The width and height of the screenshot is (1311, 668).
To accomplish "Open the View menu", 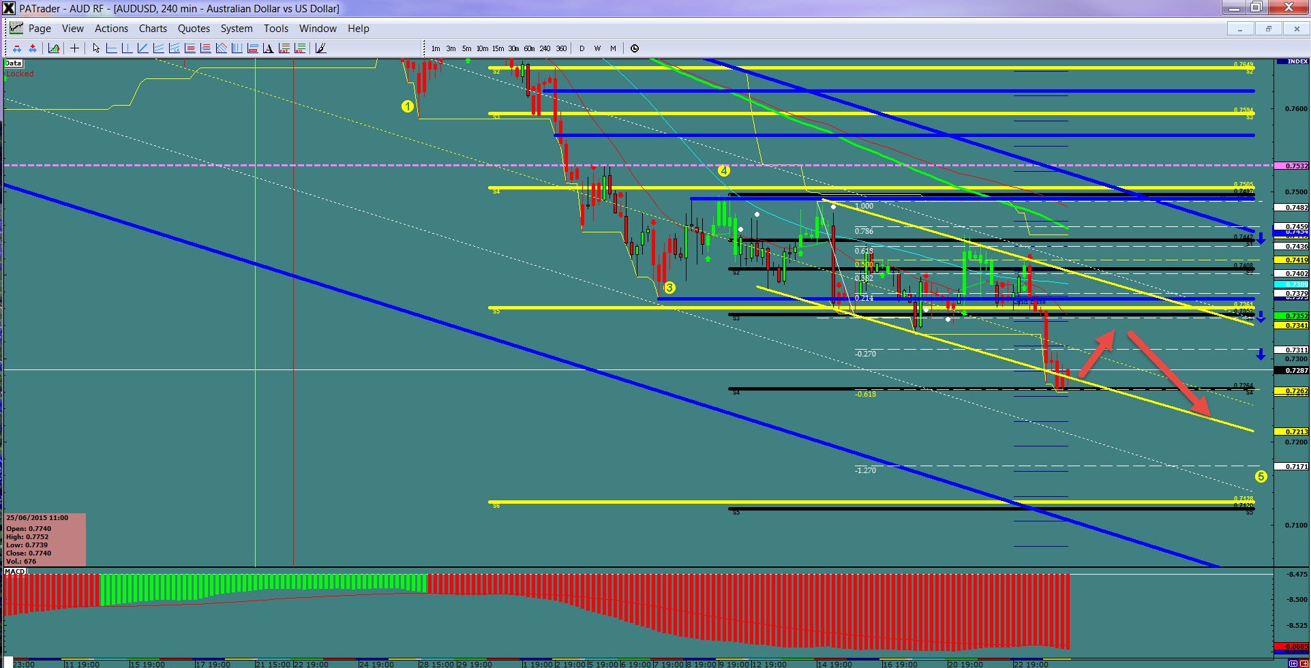I will (x=73, y=29).
